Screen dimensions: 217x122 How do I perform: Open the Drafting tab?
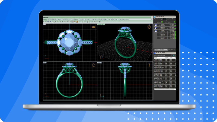pos(120,20)
